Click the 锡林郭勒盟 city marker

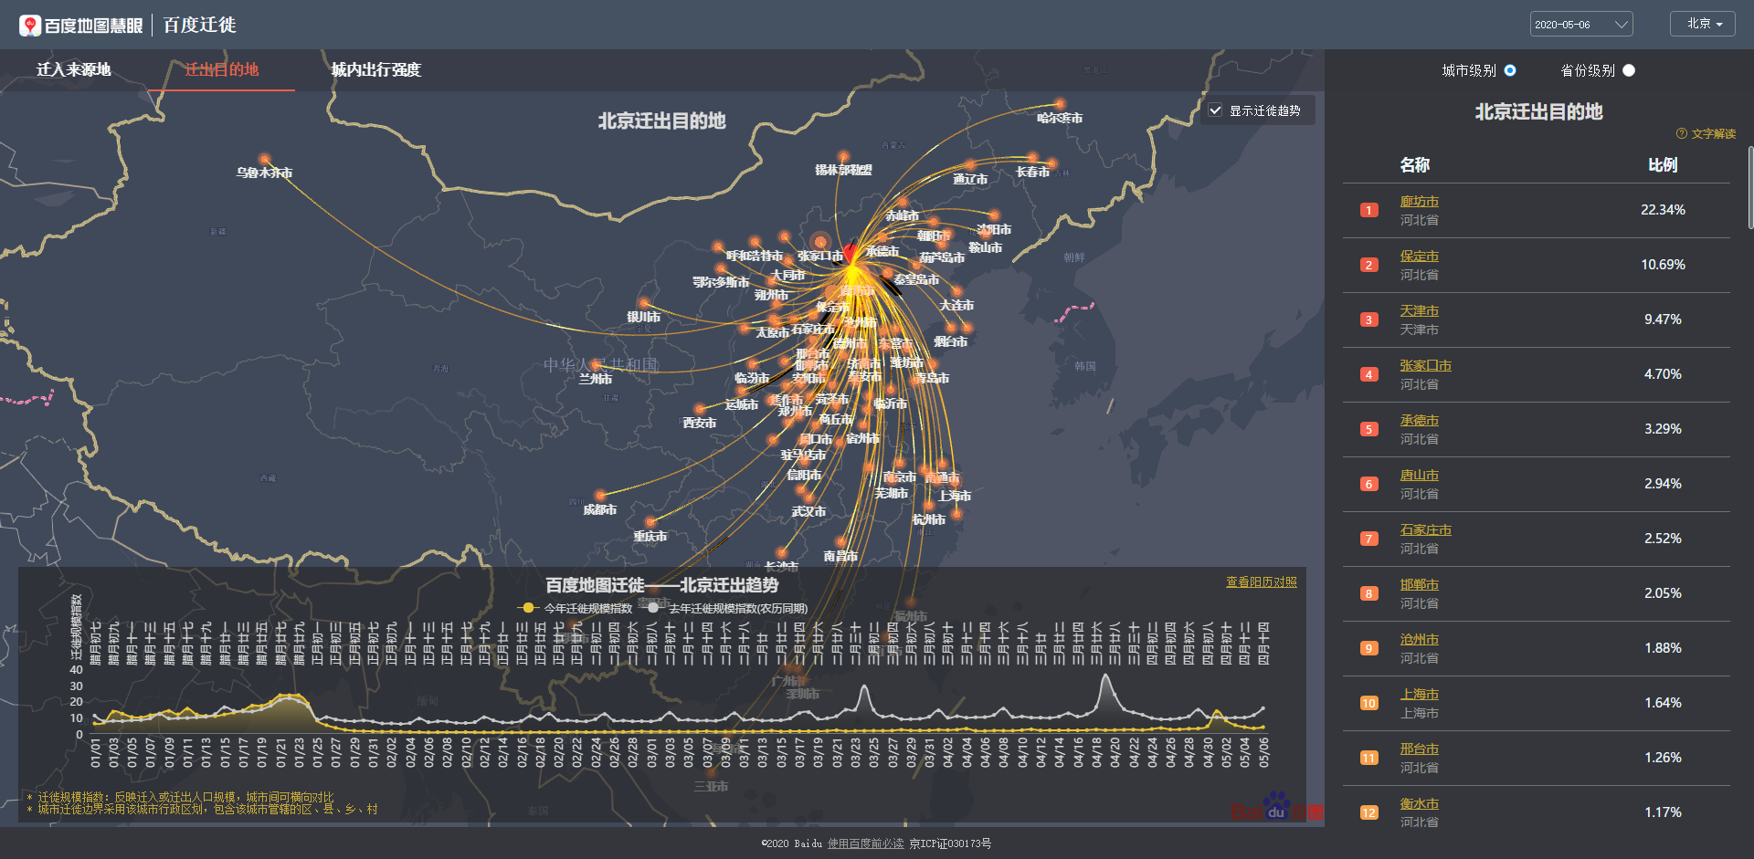click(x=843, y=157)
